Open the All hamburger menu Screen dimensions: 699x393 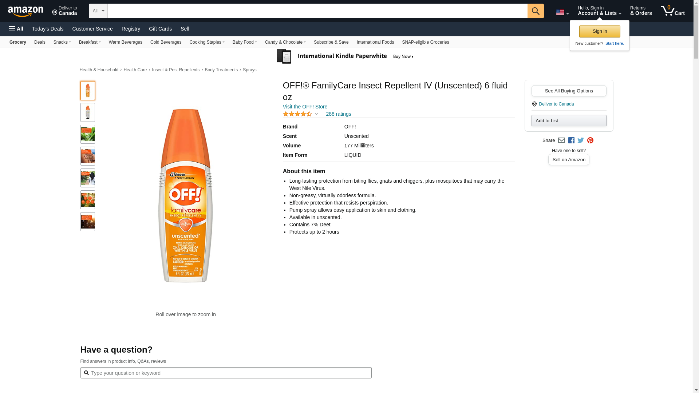(x=16, y=29)
